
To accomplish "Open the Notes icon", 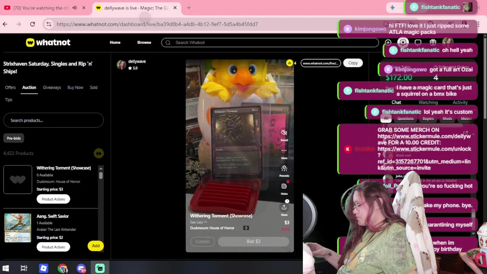I will pyautogui.click(x=284, y=186).
